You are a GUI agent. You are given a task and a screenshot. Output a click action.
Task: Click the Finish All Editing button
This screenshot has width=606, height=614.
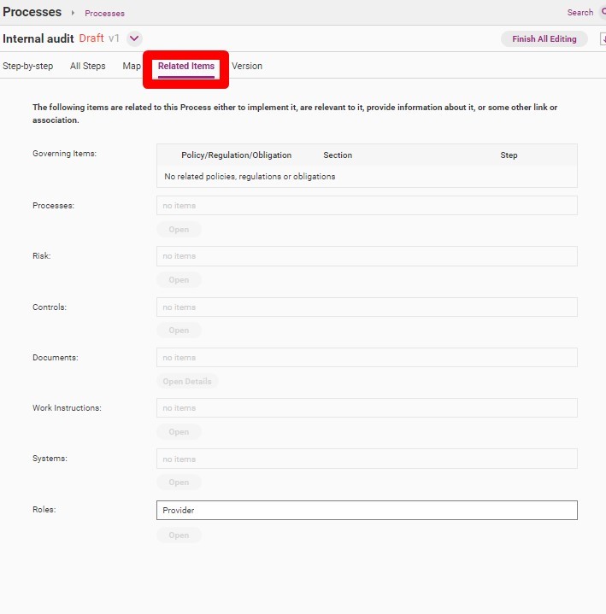[544, 38]
